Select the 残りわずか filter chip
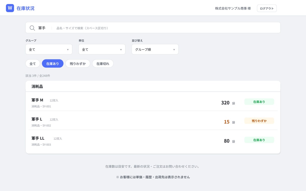 click(78, 64)
